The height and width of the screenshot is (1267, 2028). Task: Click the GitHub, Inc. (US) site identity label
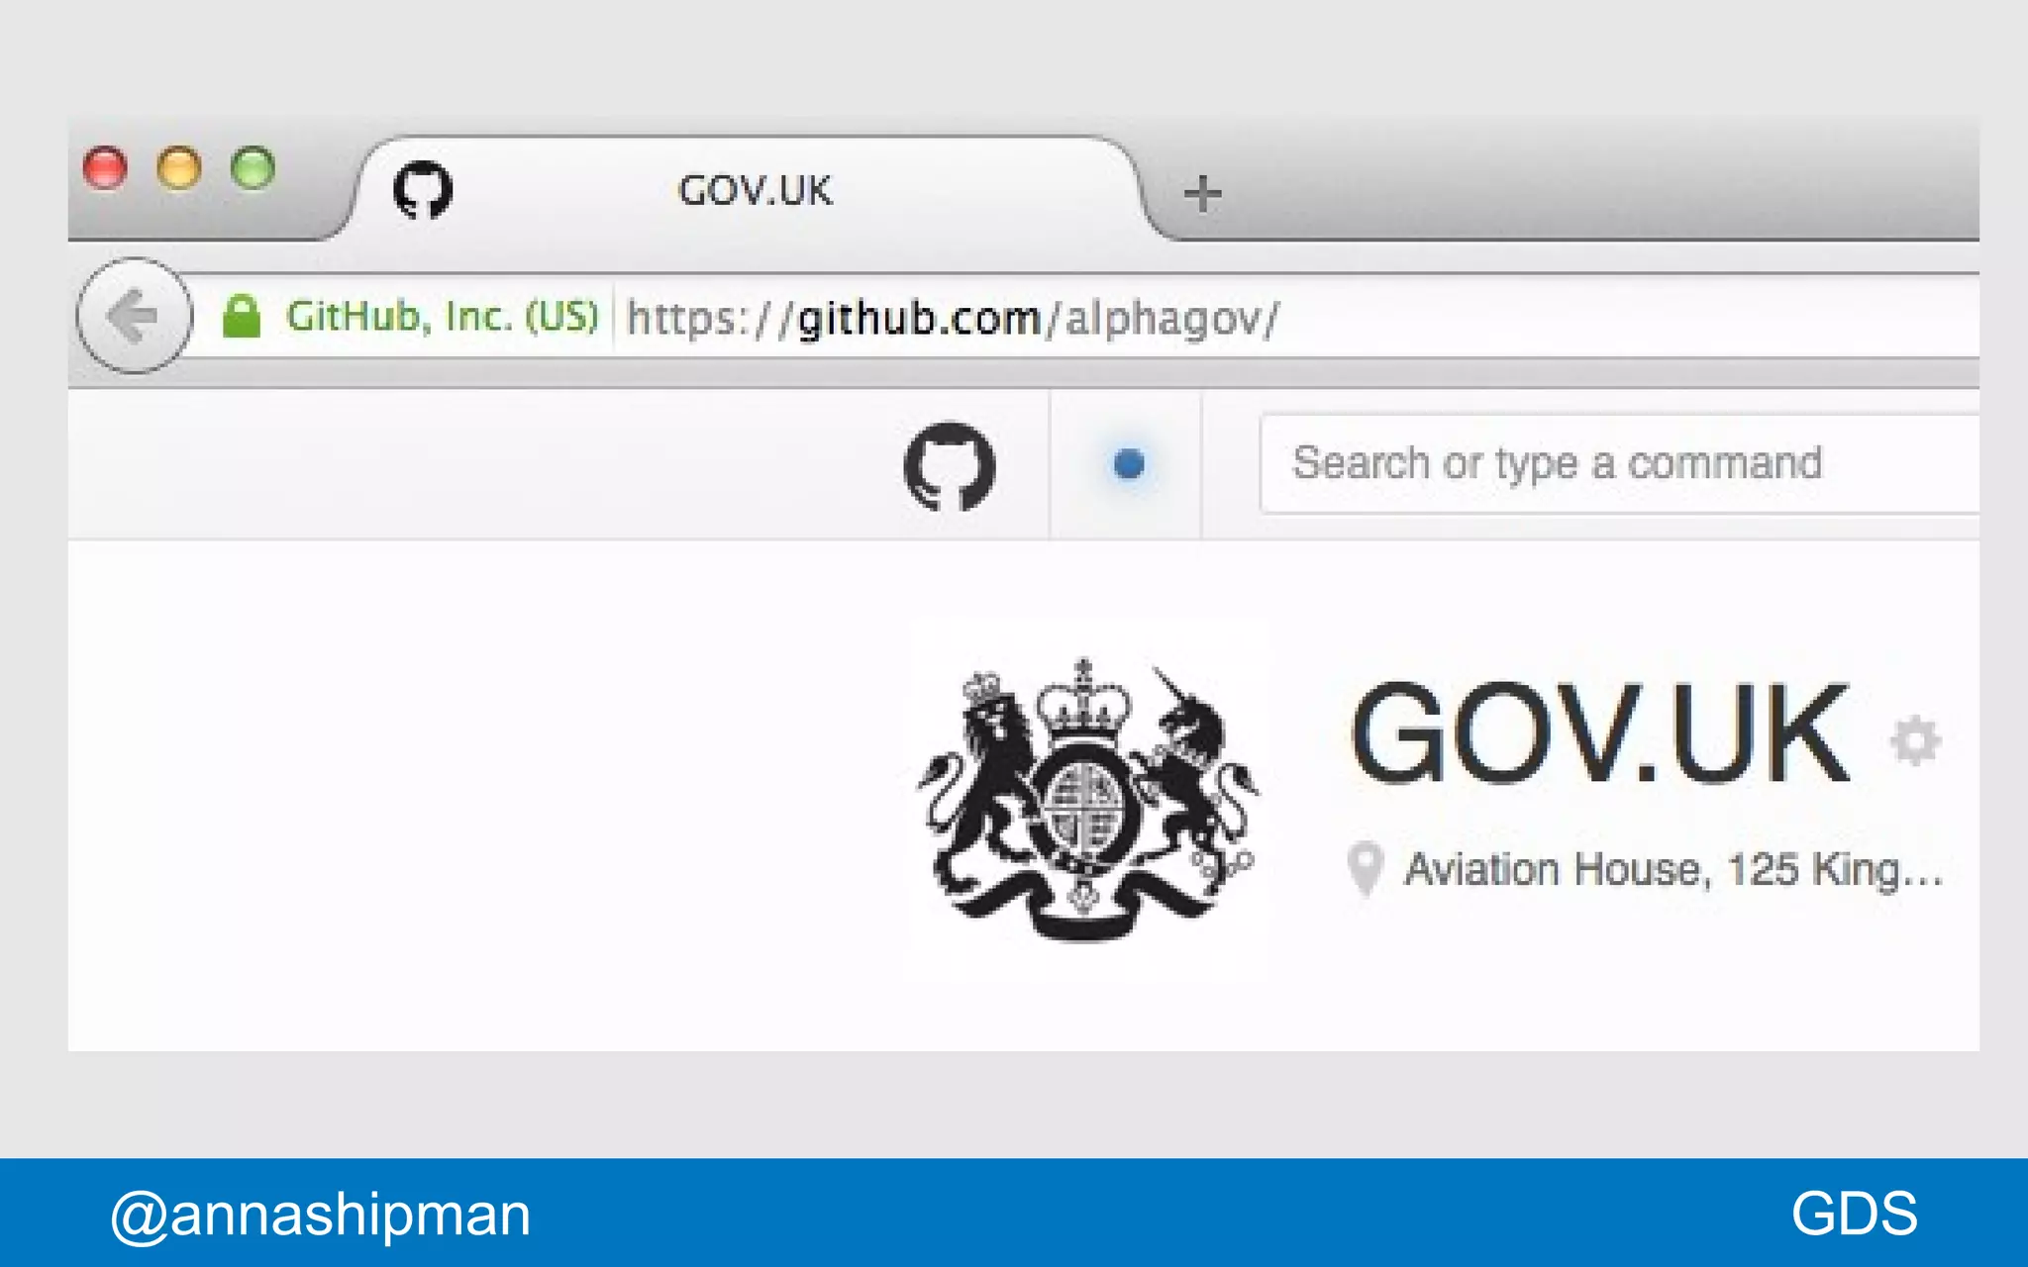click(443, 317)
